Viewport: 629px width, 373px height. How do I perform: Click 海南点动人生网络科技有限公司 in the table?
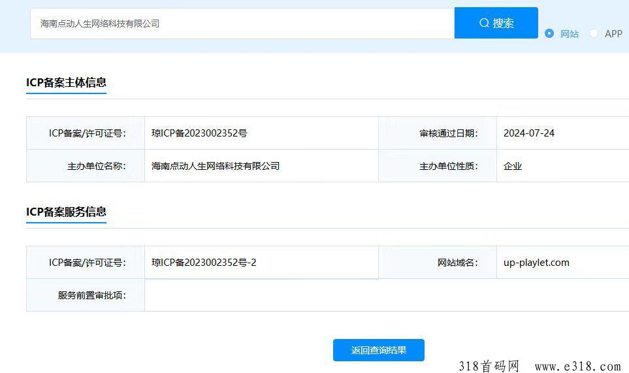click(216, 166)
